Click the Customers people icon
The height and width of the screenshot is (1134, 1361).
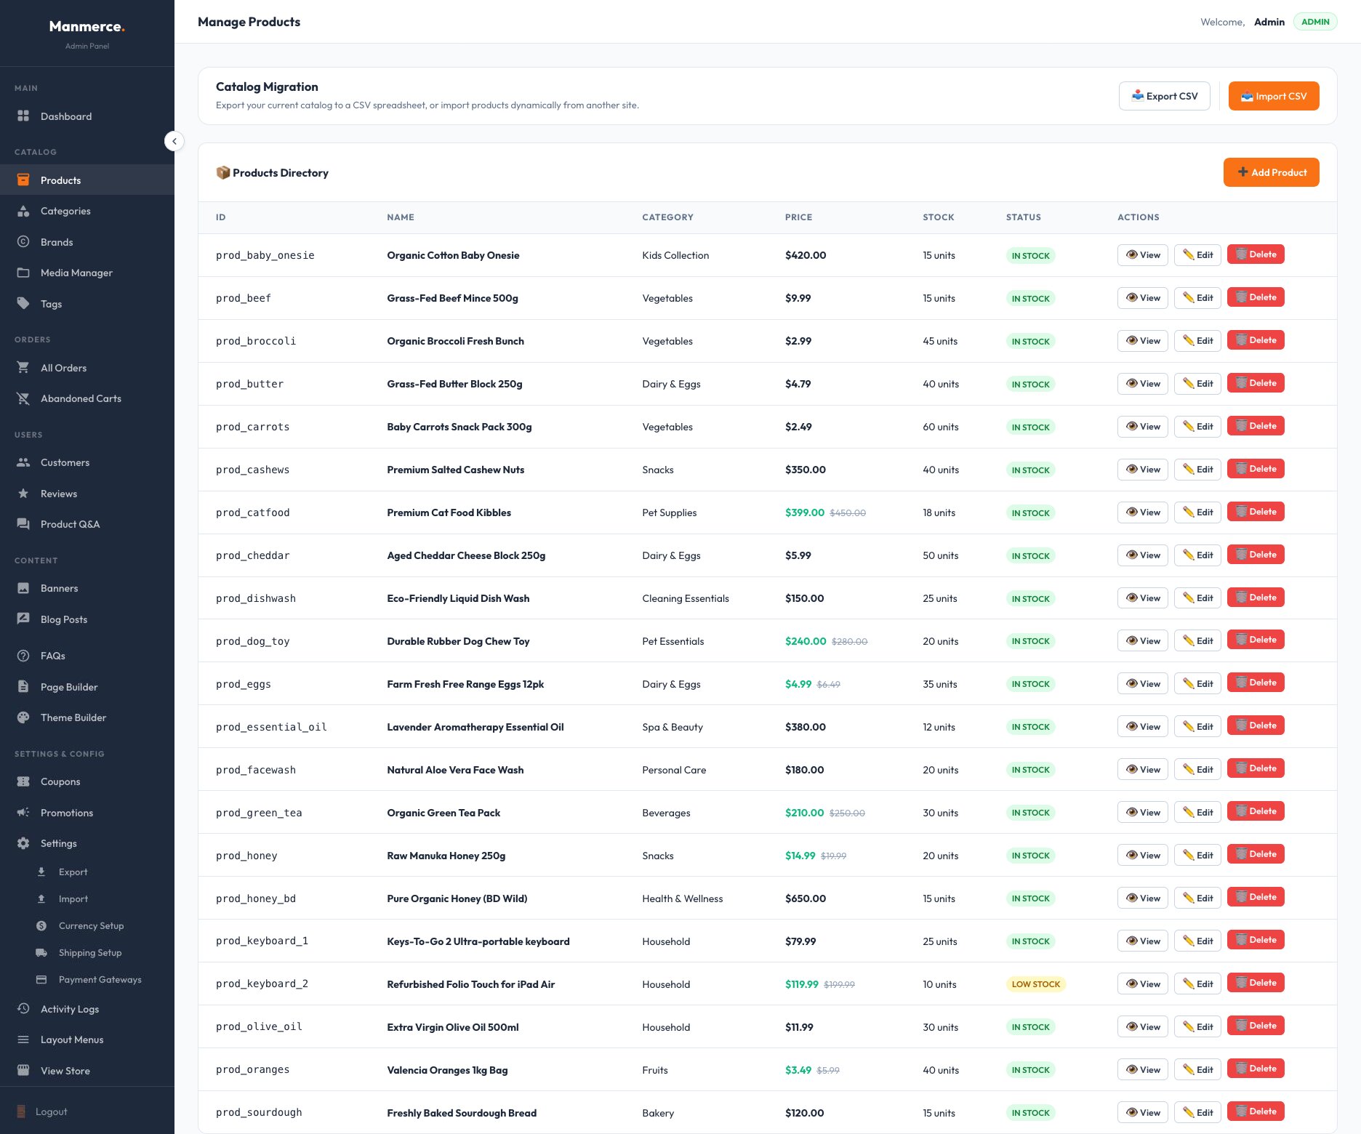[x=23, y=462]
